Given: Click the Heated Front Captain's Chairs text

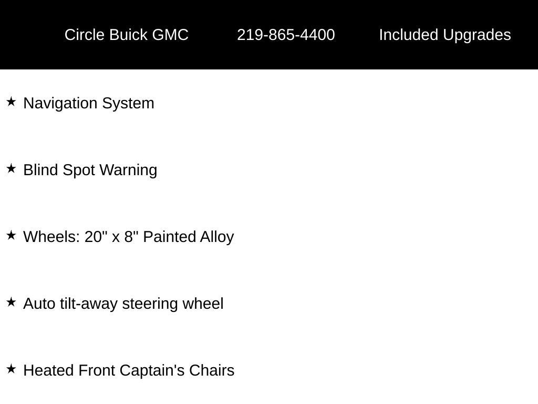Looking at the screenshot, I should point(129,370).
